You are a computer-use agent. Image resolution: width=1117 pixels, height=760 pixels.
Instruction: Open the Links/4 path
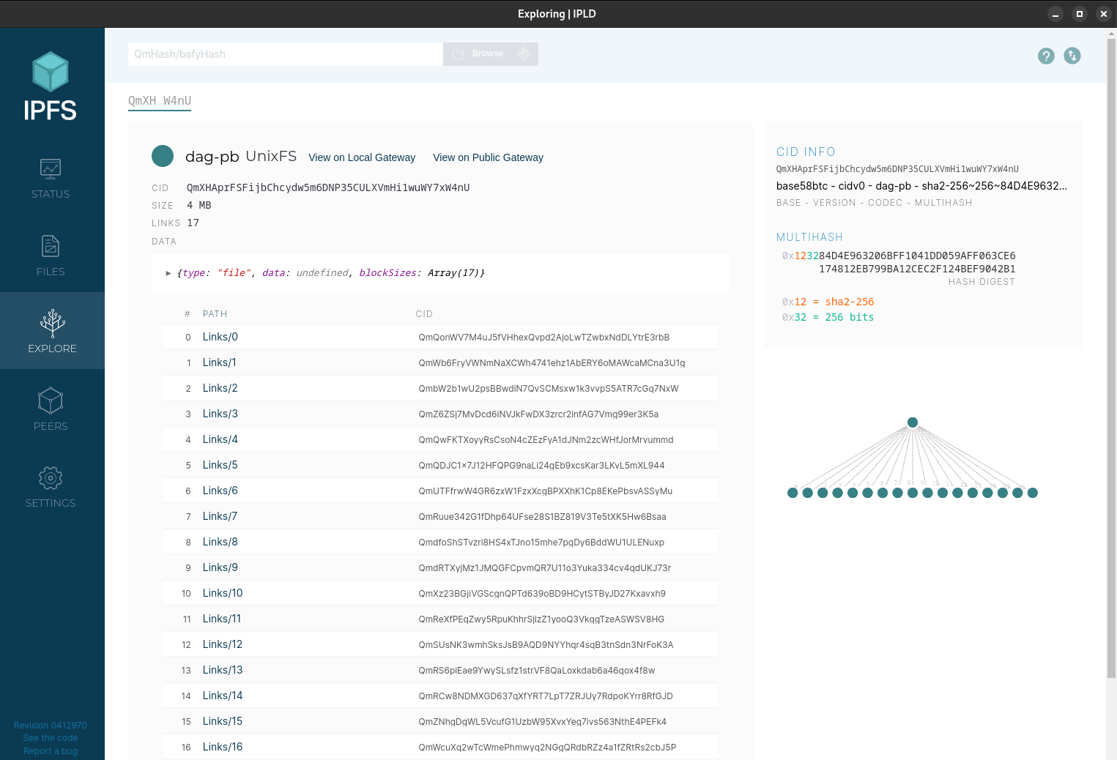220,439
